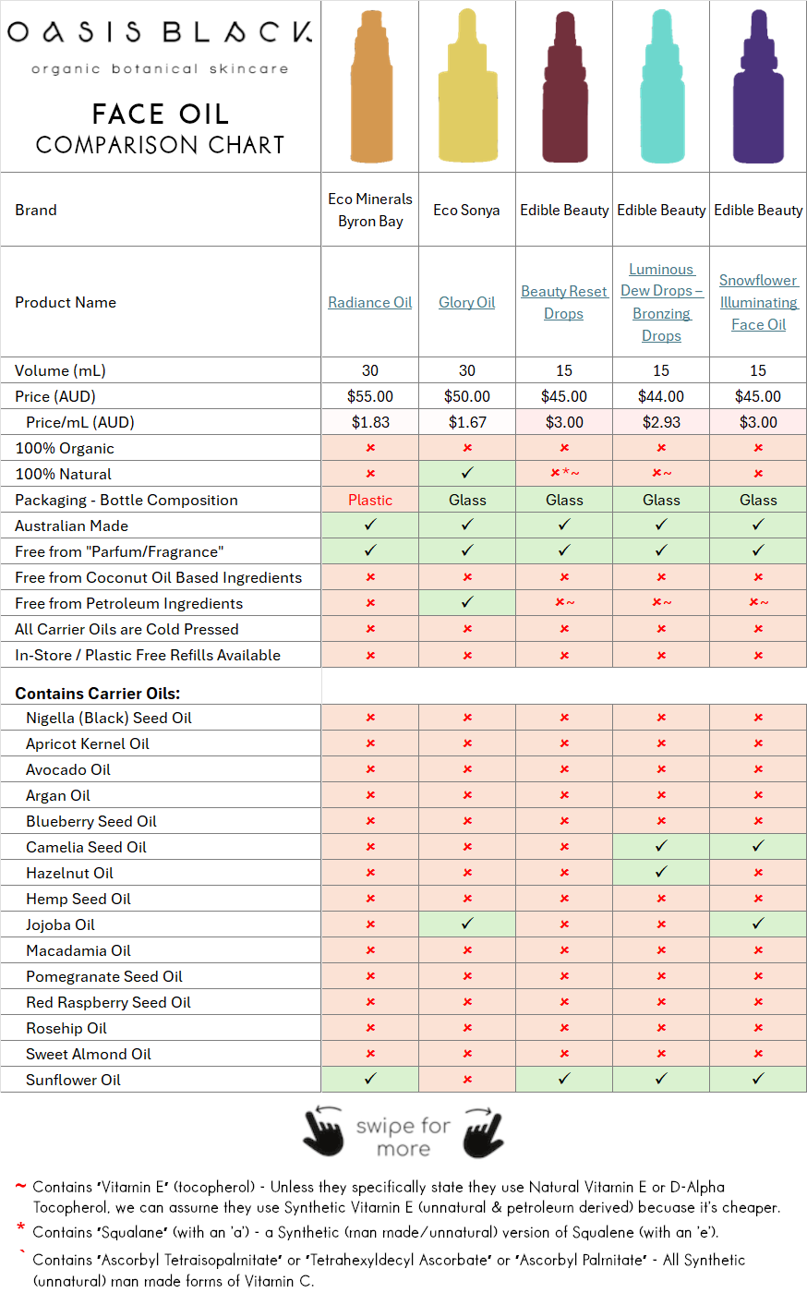
Task: Click the turquoise Bronzing Drops bottle image
Action: tap(661, 87)
